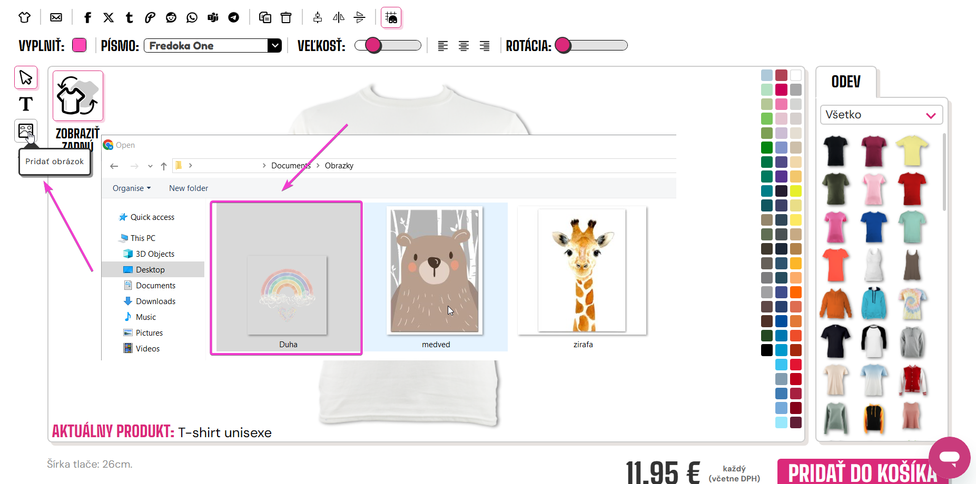976x484 pixels.
Task: Set text alignment to center
Action: [x=464, y=46]
